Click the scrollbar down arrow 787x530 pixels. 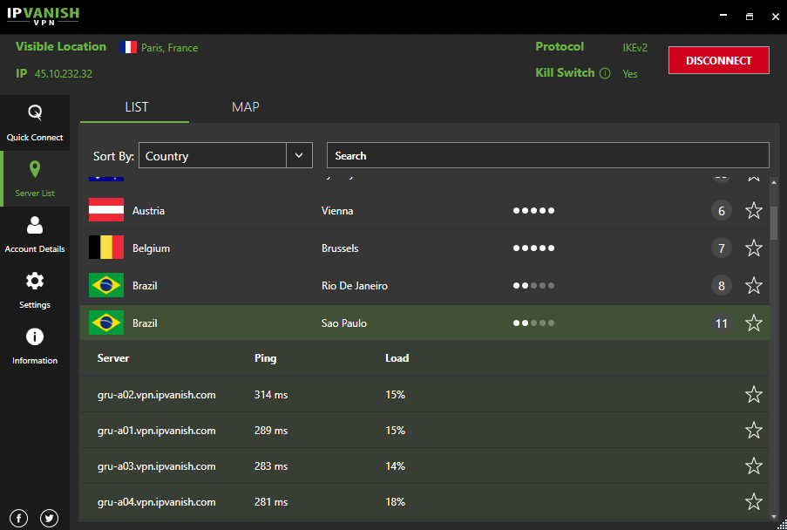click(774, 516)
